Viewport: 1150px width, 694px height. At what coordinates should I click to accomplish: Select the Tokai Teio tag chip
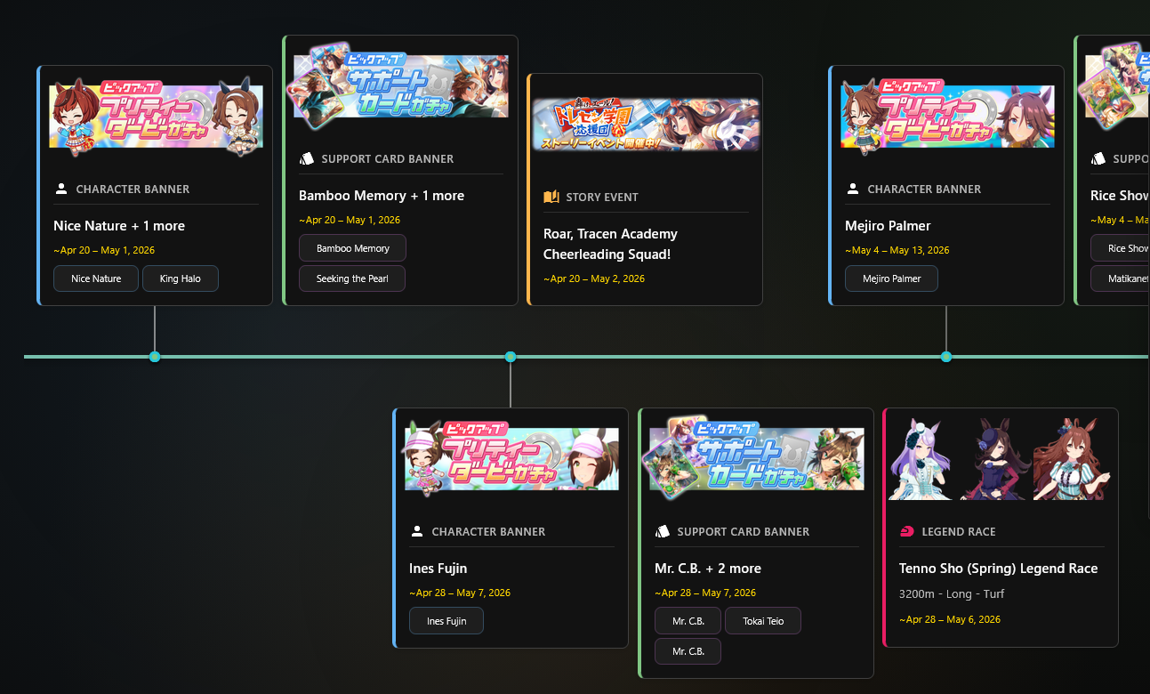[x=763, y=621]
